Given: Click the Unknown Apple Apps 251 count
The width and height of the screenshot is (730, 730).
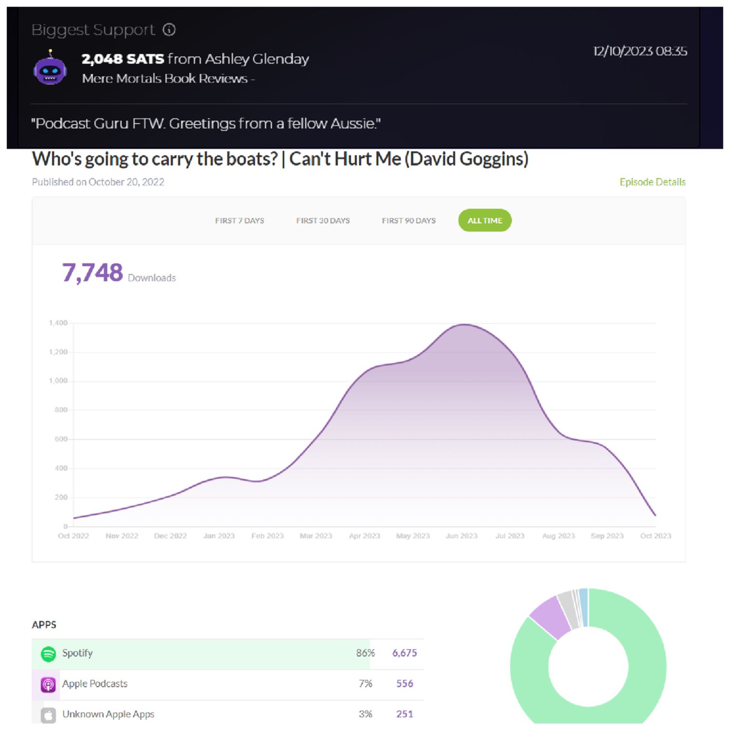Looking at the screenshot, I should click(x=404, y=714).
